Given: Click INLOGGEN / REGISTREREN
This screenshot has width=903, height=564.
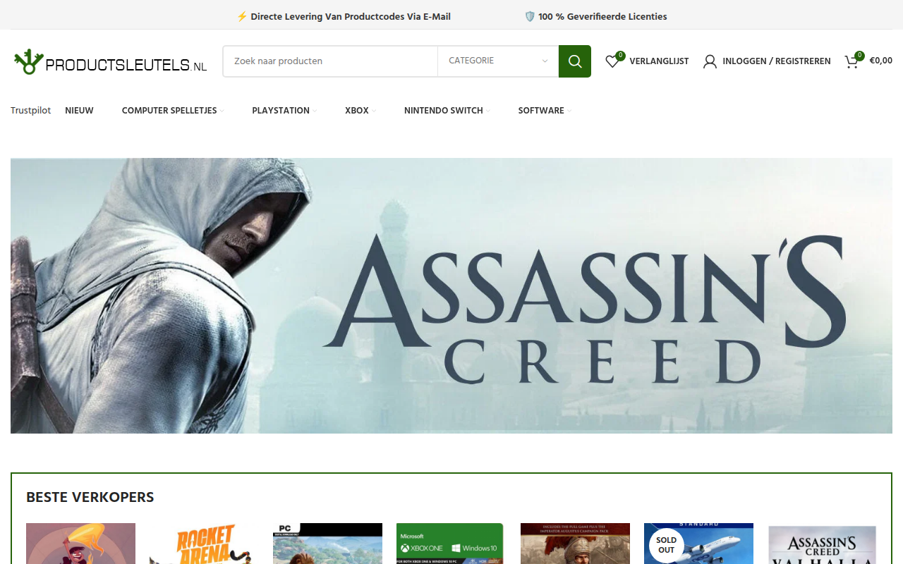Looking at the screenshot, I should (x=776, y=61).
